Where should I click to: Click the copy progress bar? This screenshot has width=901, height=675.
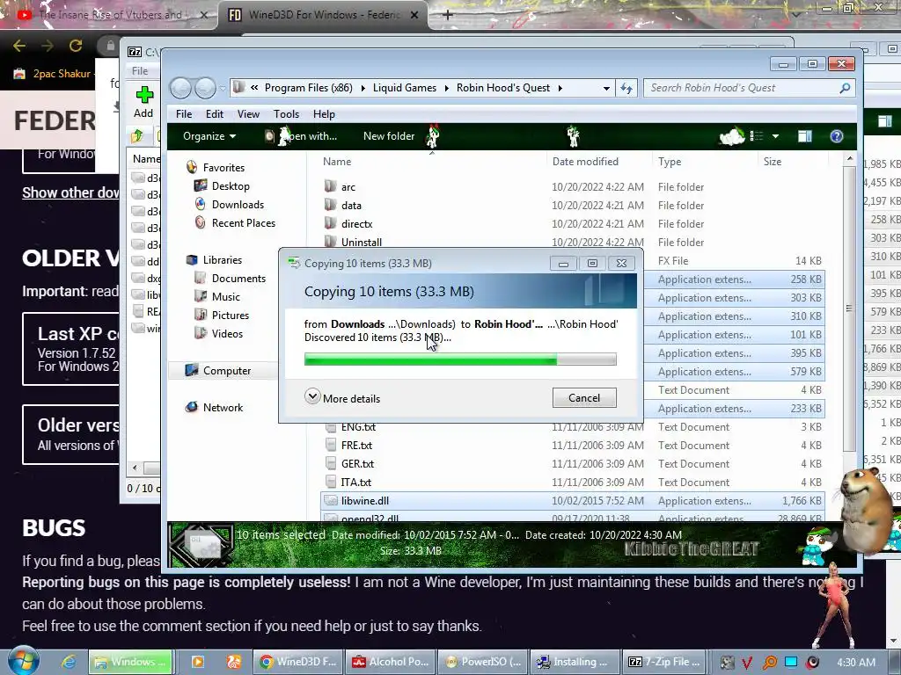click(x=460, y=359)
